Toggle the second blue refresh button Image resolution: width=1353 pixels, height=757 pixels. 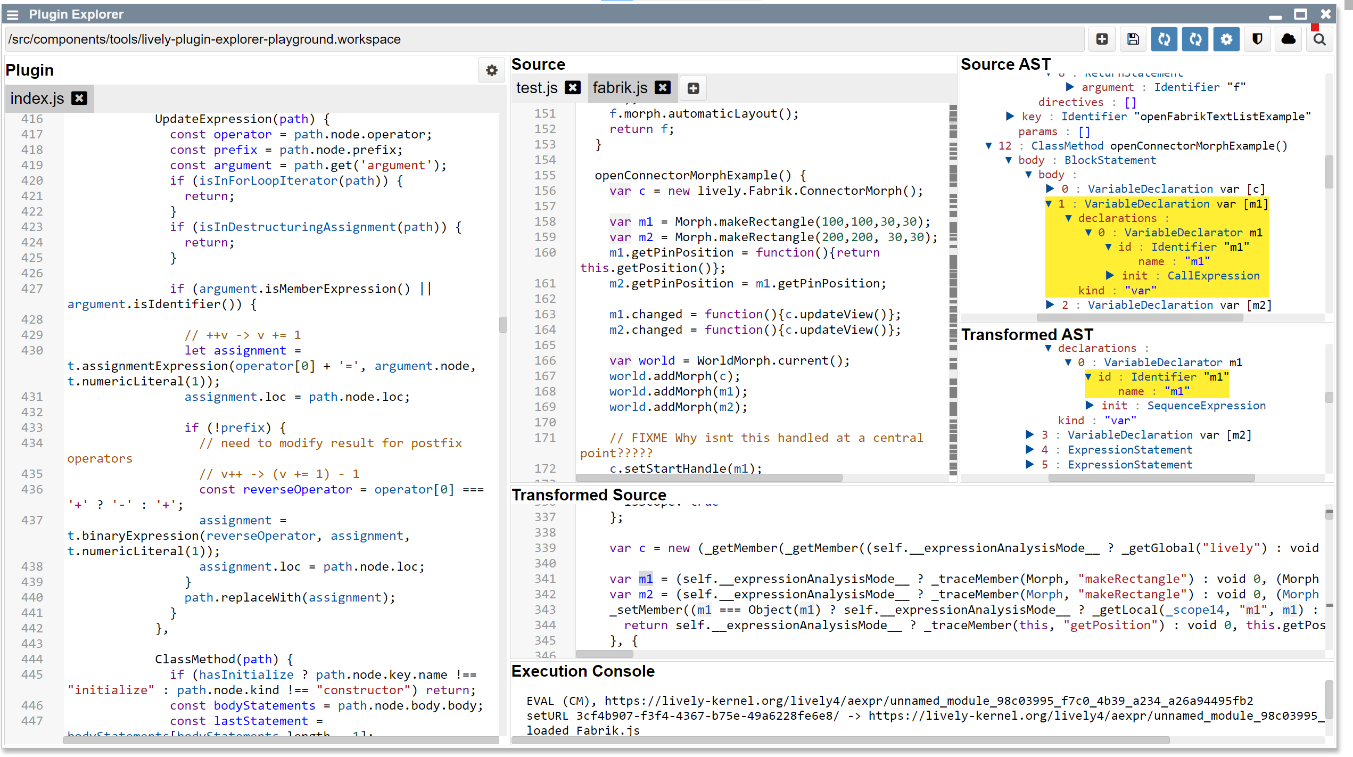point(1195,39)
